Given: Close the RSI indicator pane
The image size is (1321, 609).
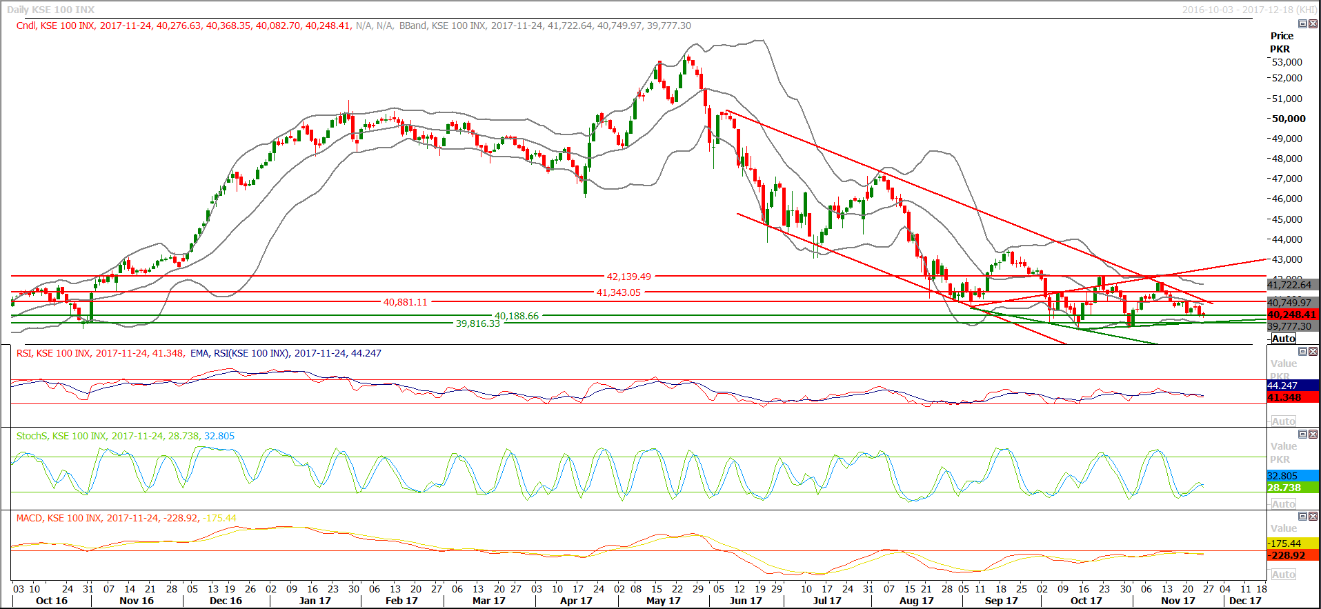Looking at the screenshot, I should pos(1313,352).
